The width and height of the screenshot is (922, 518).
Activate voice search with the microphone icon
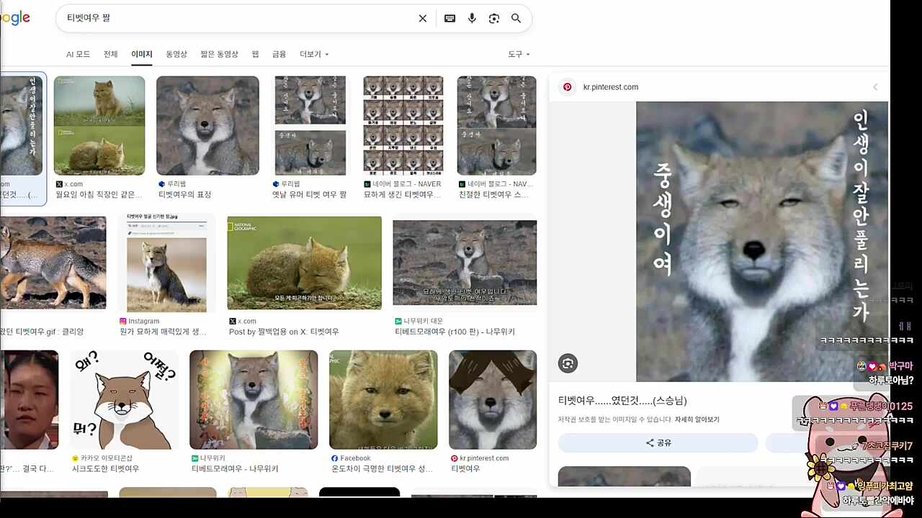472,18
